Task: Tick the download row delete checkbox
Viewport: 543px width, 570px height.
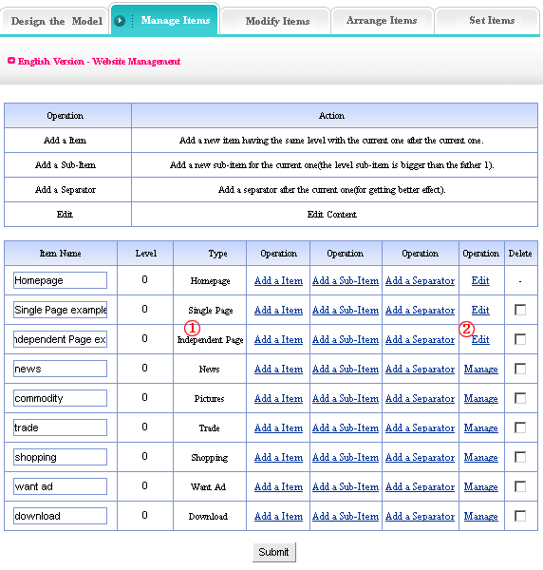Action: [x=520, y=516]
